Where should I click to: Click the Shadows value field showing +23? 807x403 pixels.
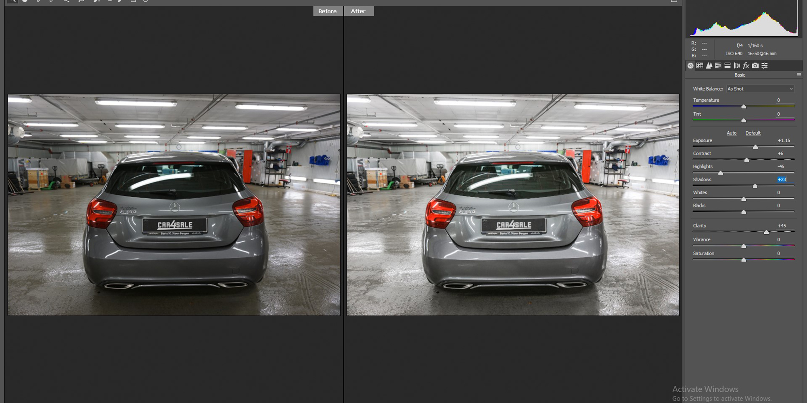(785, 180)
